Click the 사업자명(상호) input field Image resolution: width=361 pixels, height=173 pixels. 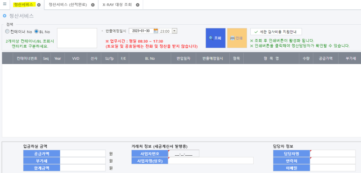click(211, 160)
